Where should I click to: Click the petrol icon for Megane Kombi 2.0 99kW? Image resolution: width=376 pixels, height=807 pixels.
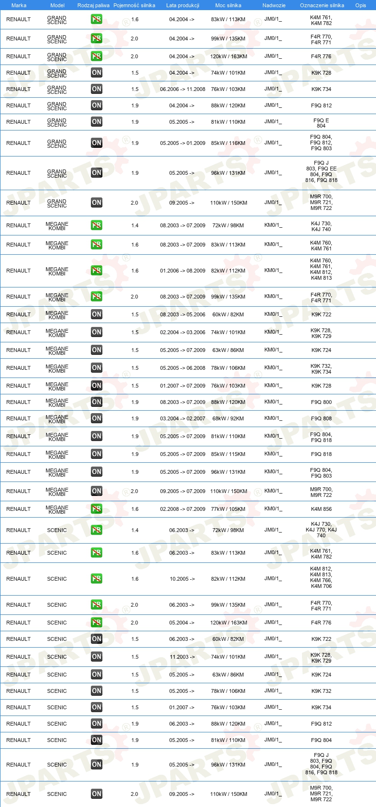coord(97,297)
